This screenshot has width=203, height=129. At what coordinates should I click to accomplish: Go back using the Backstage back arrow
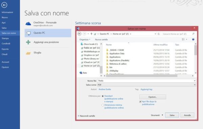pyautogui.click(x=4, y=5)
